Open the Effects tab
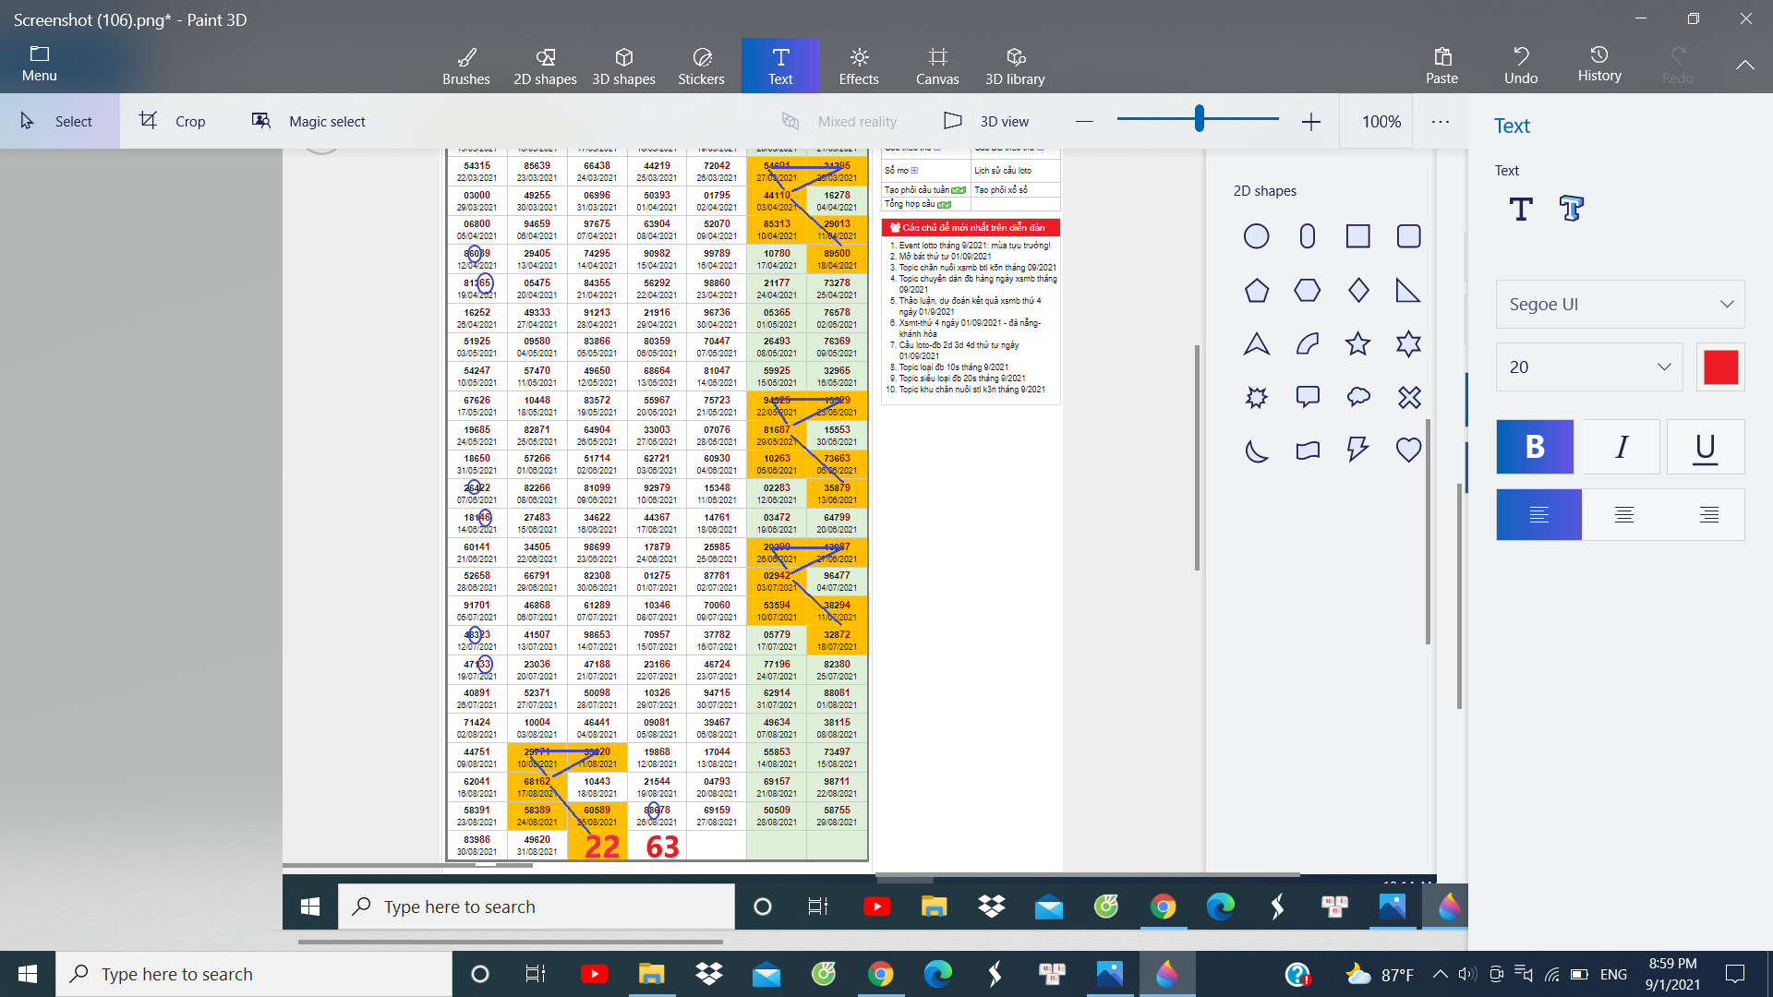 click(x=859, y=66)
